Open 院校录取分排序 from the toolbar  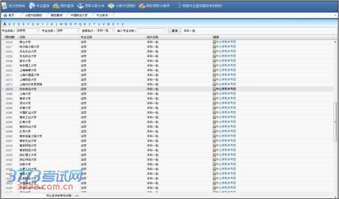pos(142,6)
